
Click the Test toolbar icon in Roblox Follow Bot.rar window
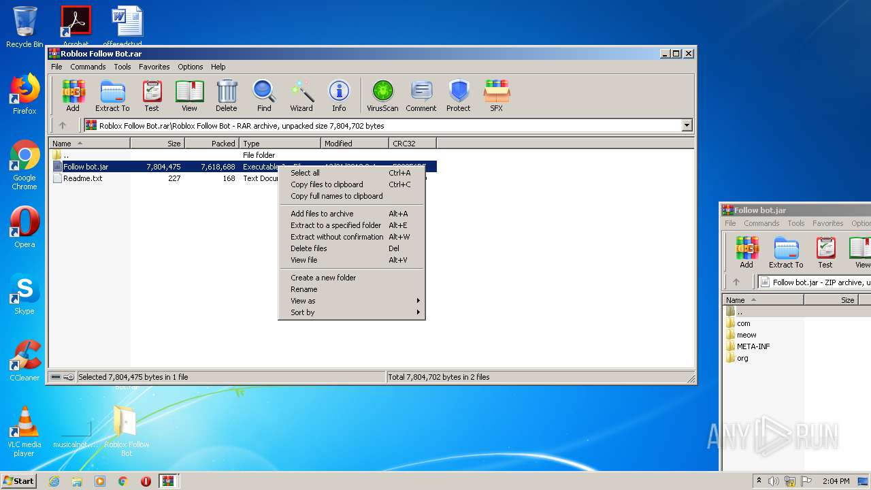click(x=152, y=96)
